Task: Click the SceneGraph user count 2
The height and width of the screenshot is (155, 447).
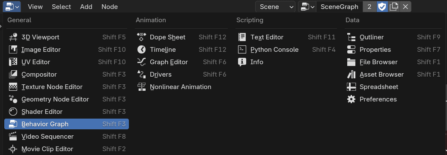Action: click(370, 7)
